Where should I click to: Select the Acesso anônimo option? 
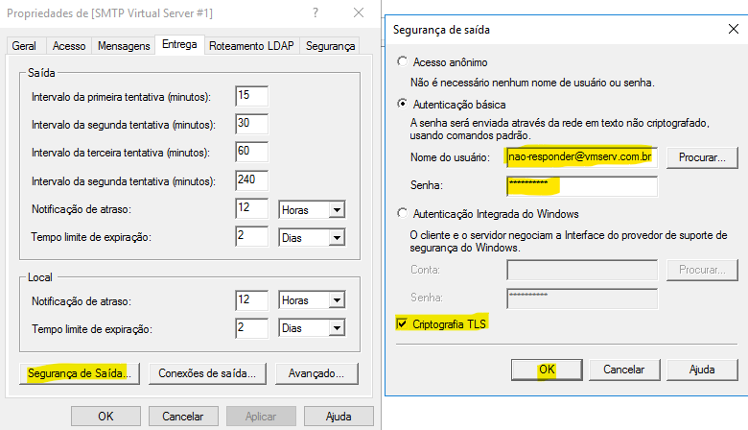(403, 62)
